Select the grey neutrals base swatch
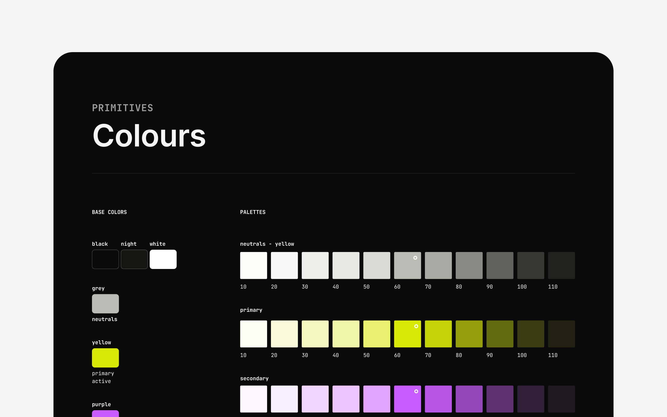The image size is (667, 417). [105, 304]
